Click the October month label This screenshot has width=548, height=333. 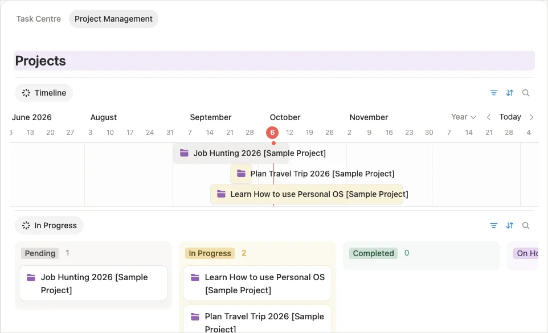(x=285, y=118)
